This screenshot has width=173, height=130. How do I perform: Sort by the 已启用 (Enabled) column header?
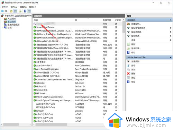coord(118,20)
